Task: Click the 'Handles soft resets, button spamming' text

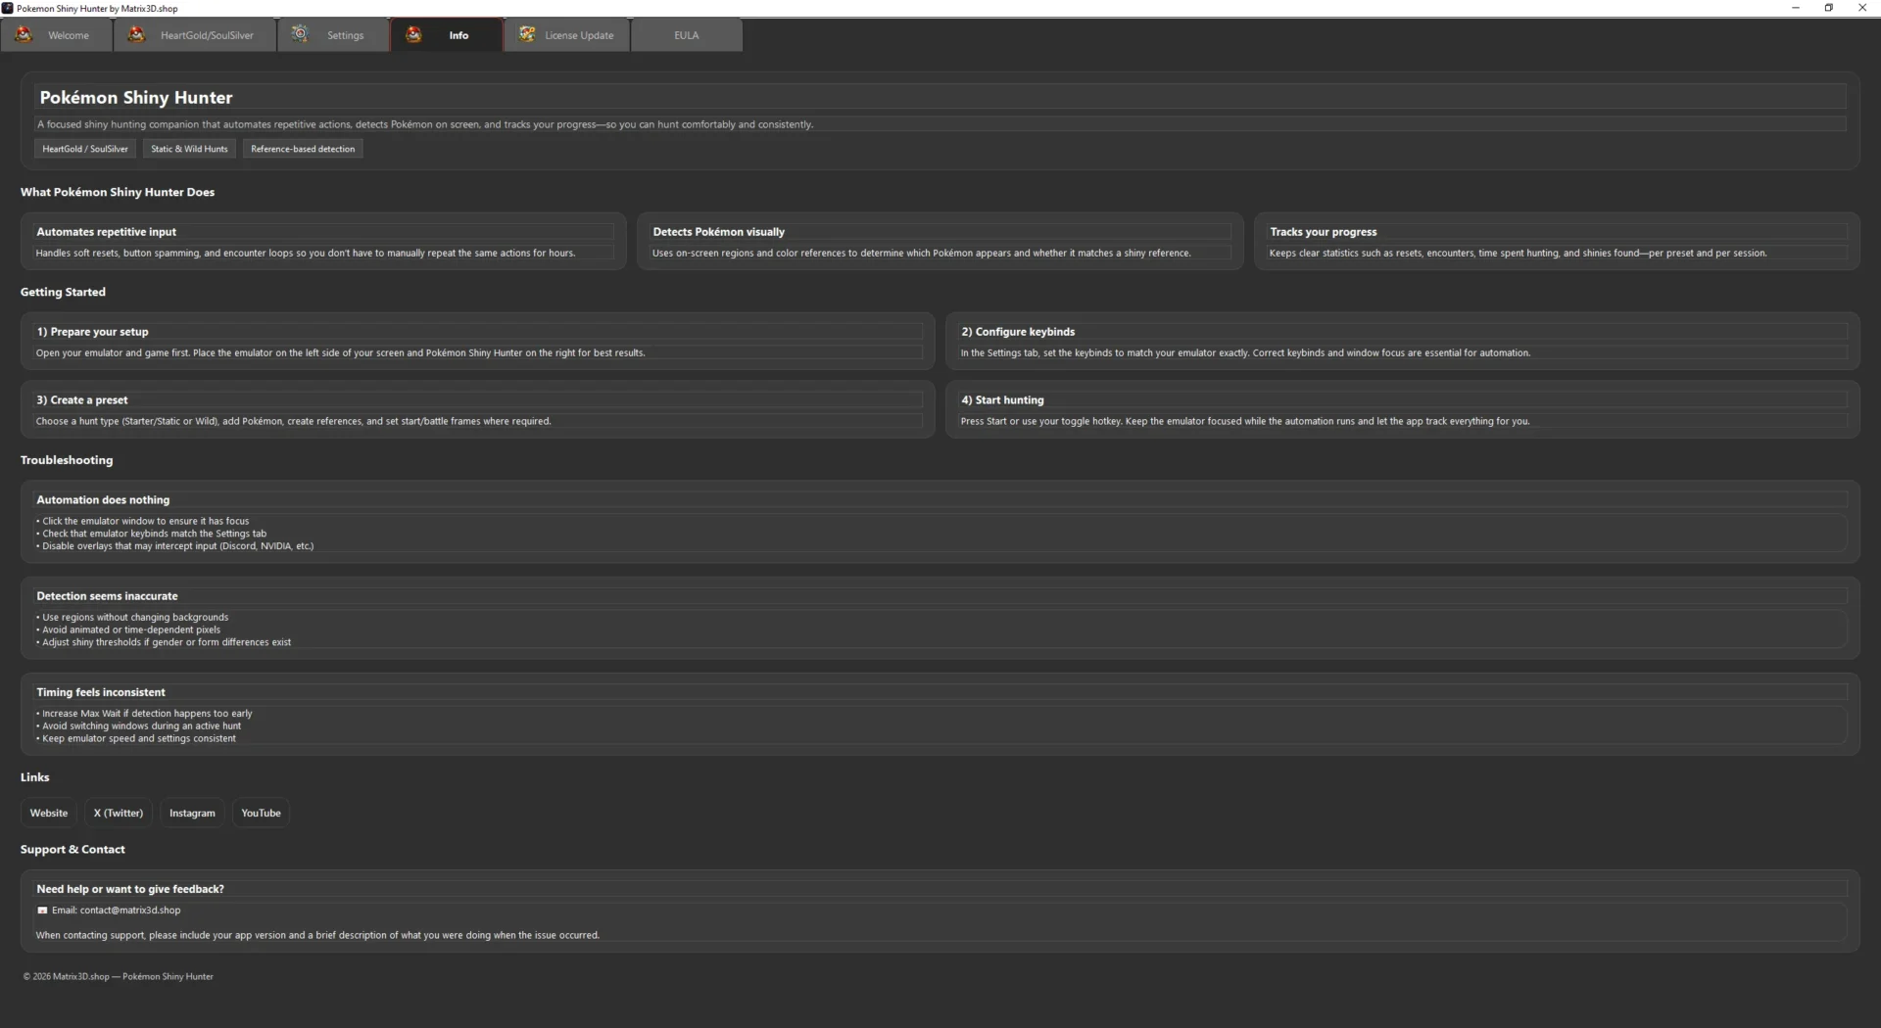Action: coord(306,253)
